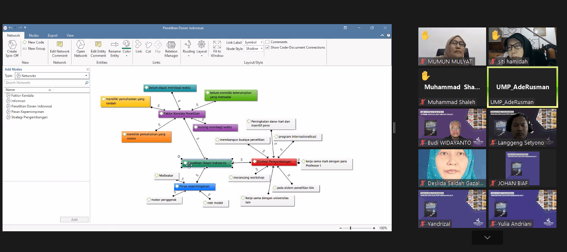The image size is (567, 252).
Task: Switch to the Nodes ribbon tab
Action: [34, 36]
